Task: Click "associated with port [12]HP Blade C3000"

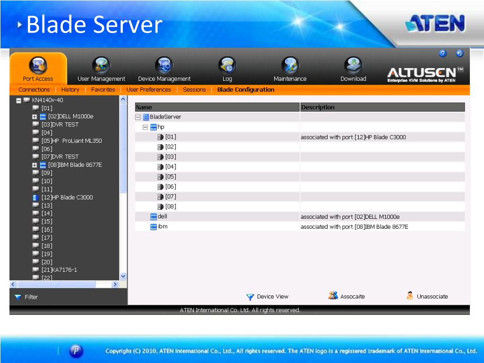Action: coord(353,138)
